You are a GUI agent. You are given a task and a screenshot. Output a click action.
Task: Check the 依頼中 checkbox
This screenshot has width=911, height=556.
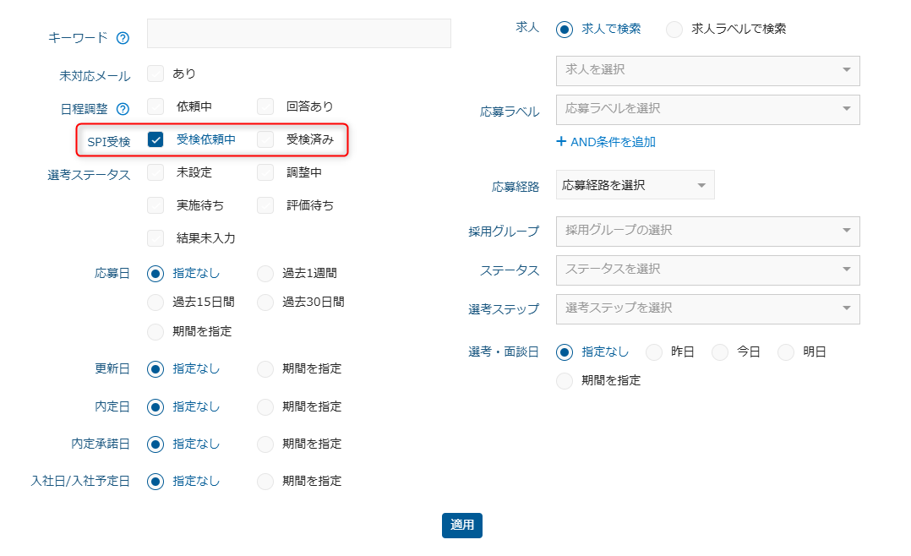(155, 106)
